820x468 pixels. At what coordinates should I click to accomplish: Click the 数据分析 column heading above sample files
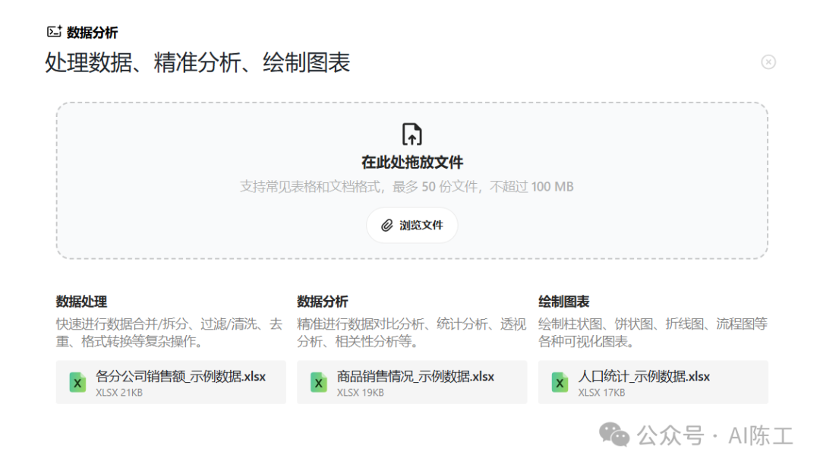click(x=323, y=302)
